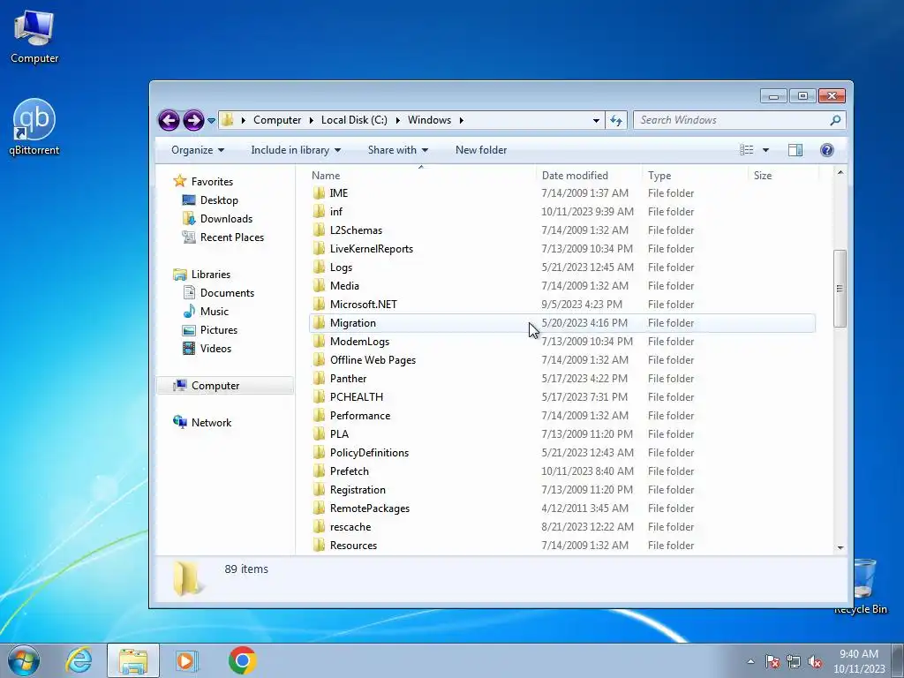This screenshot has height=678, width=904.
Task: Sort by Date modified column header
Action: coord(589,176)
